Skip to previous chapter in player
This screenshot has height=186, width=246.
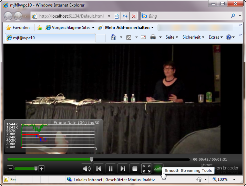point(99,169)
